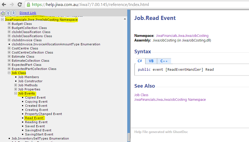Viewport: 249px width, 142px height.
Task: Select the C# syntax tab
Action: 140,61
